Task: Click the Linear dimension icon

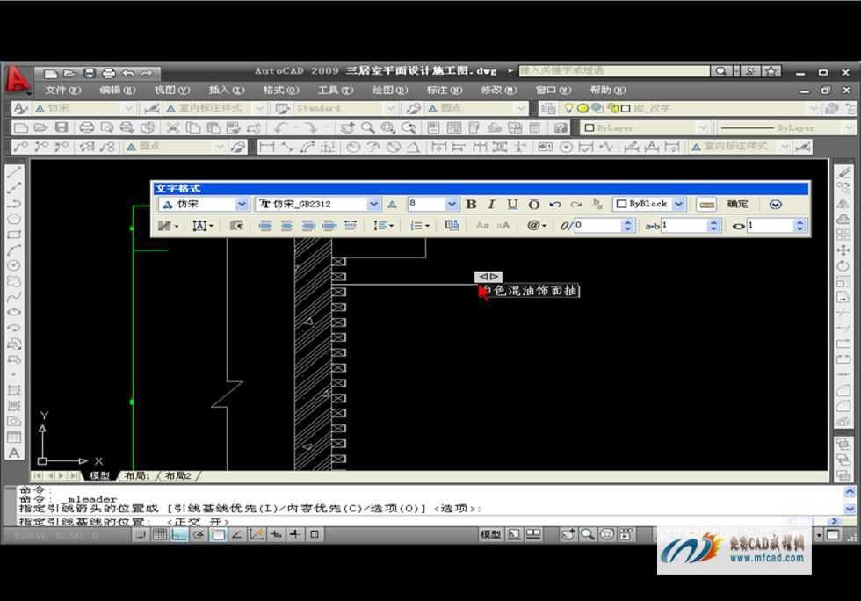Action: pos(267,147)
